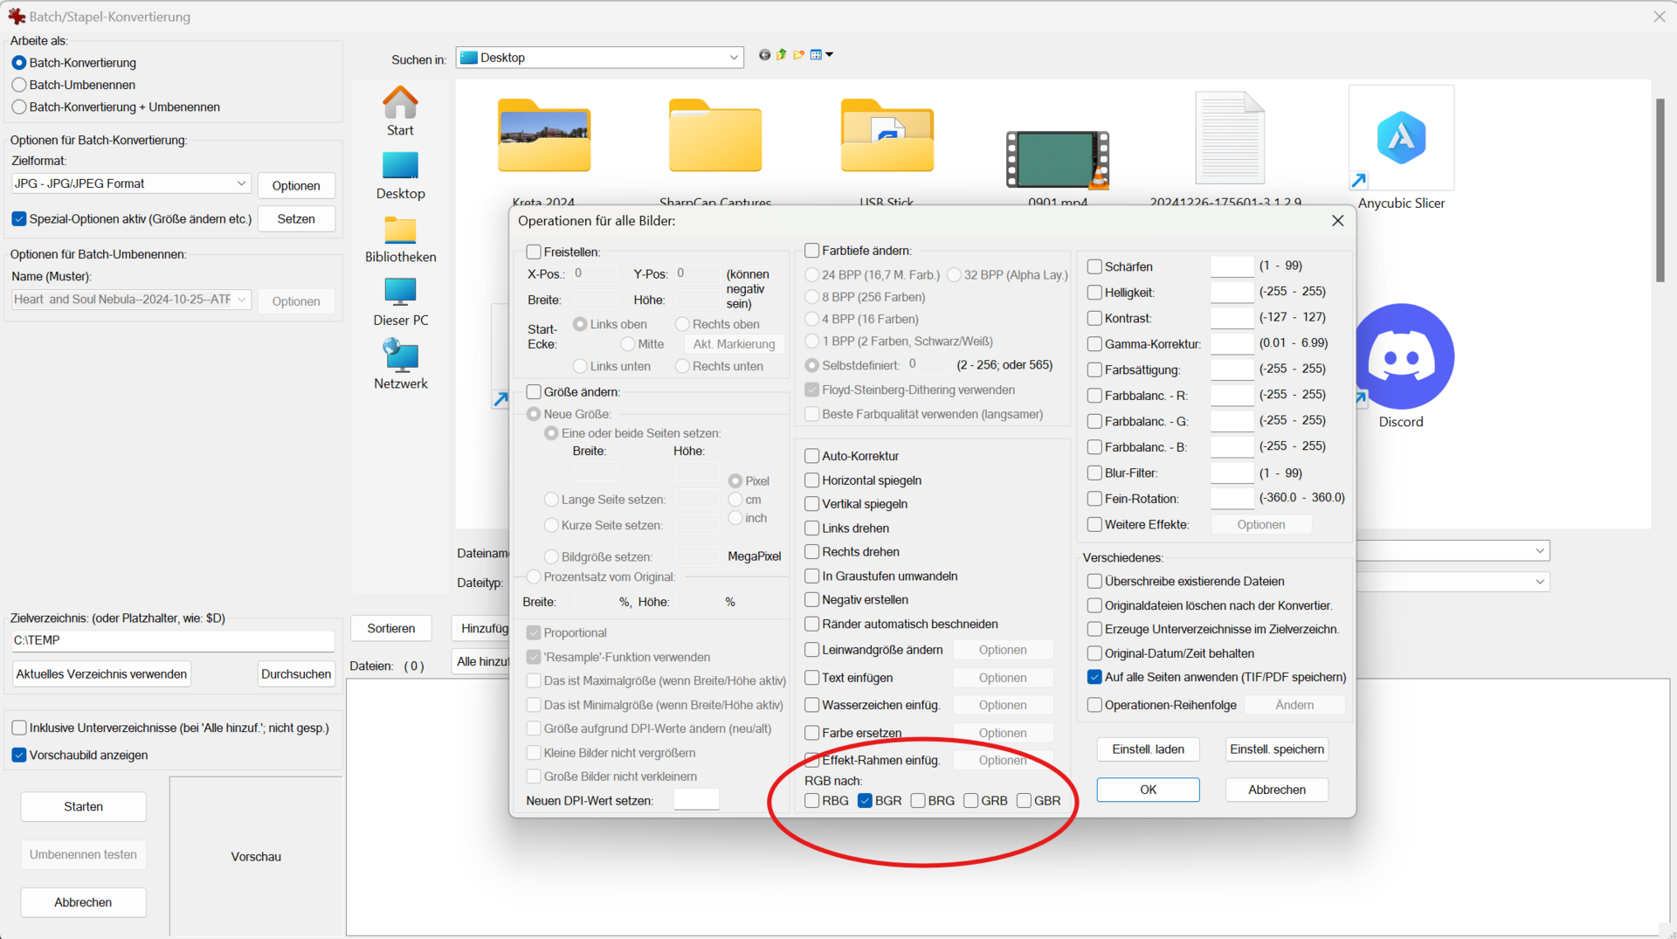Click Optionen beside Weitere Effekte

click(1260, 525)
